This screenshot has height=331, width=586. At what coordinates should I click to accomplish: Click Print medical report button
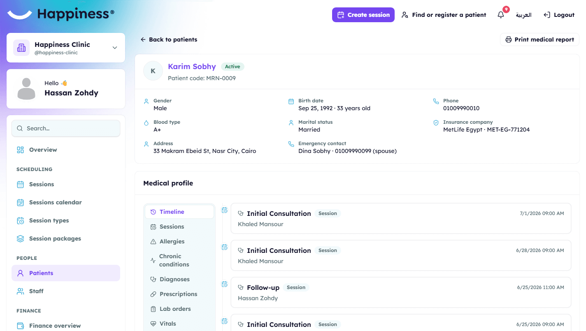click(x=539, y=39)
